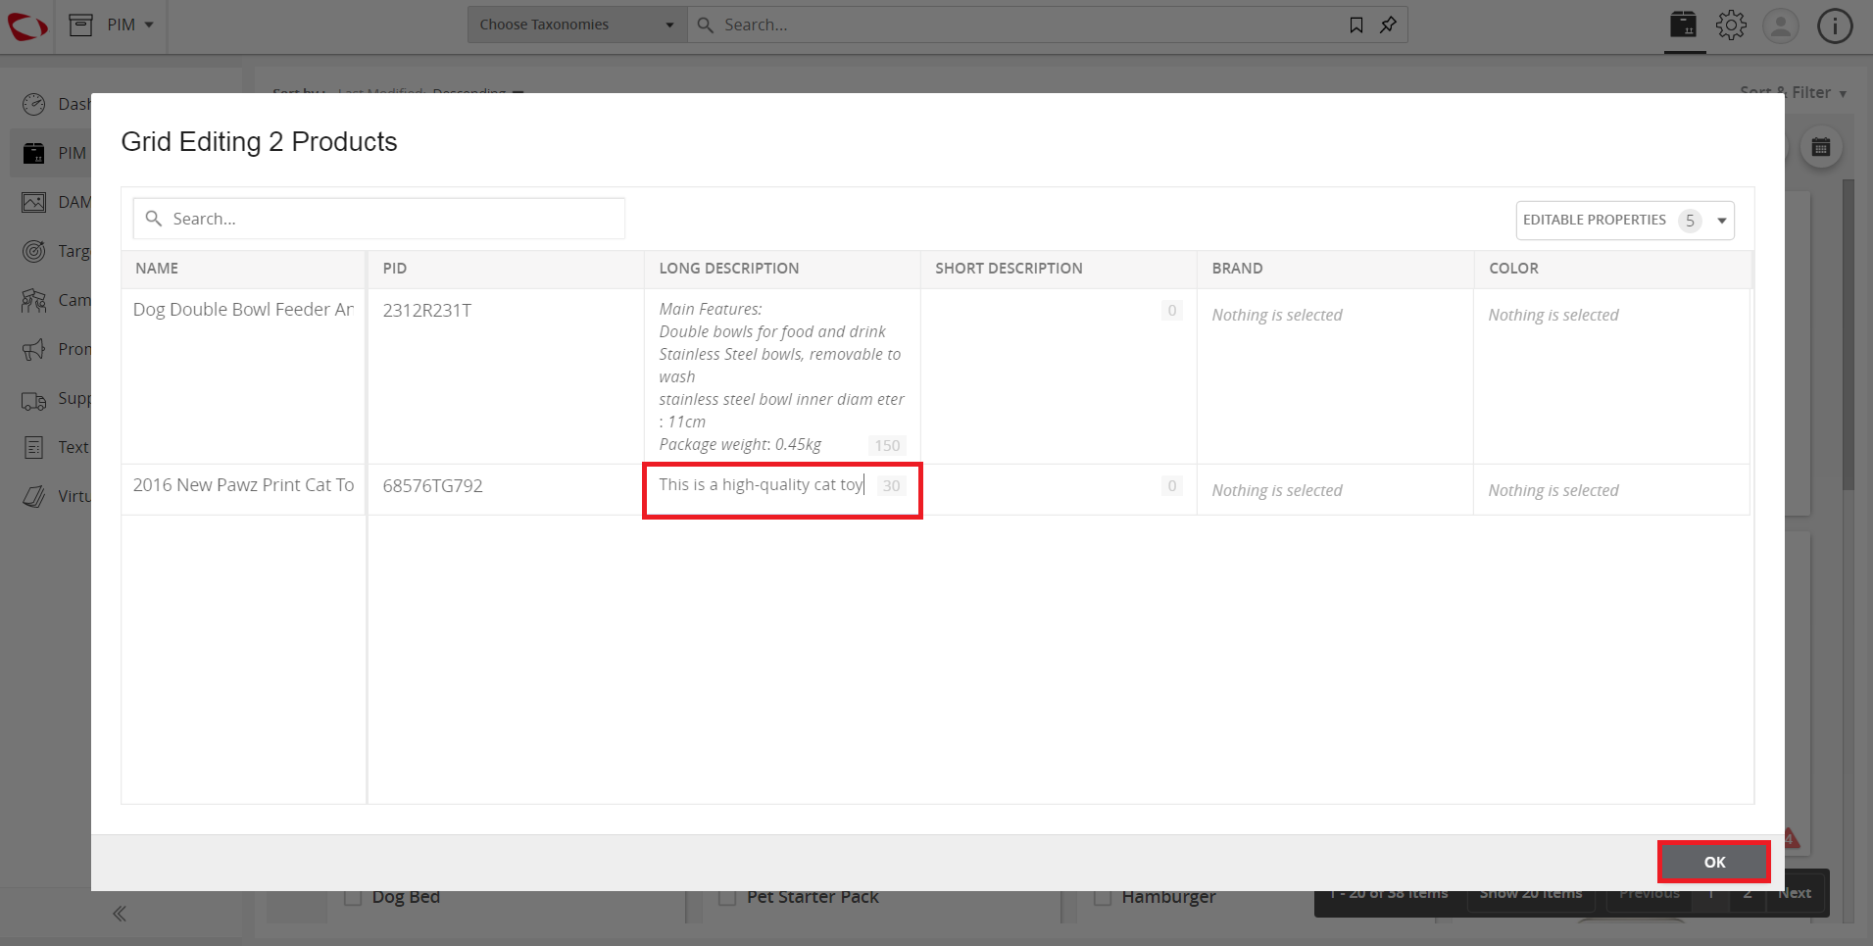Click the dialog Search input field
The width and height of the screenshot is (1873, 946).
[x=379, y=219]
